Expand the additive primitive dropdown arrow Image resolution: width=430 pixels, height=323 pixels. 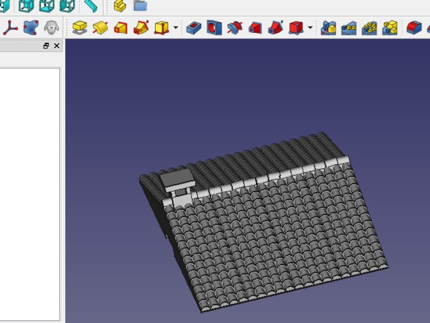[x=176, y=27]
